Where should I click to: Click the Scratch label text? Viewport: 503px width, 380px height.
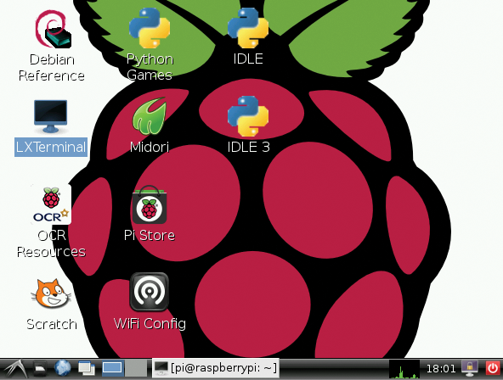[52, 324]
